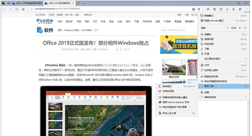252x136 pixels.
Task: Close the Office 2019 tab
Action: click(x=73, y=3)
